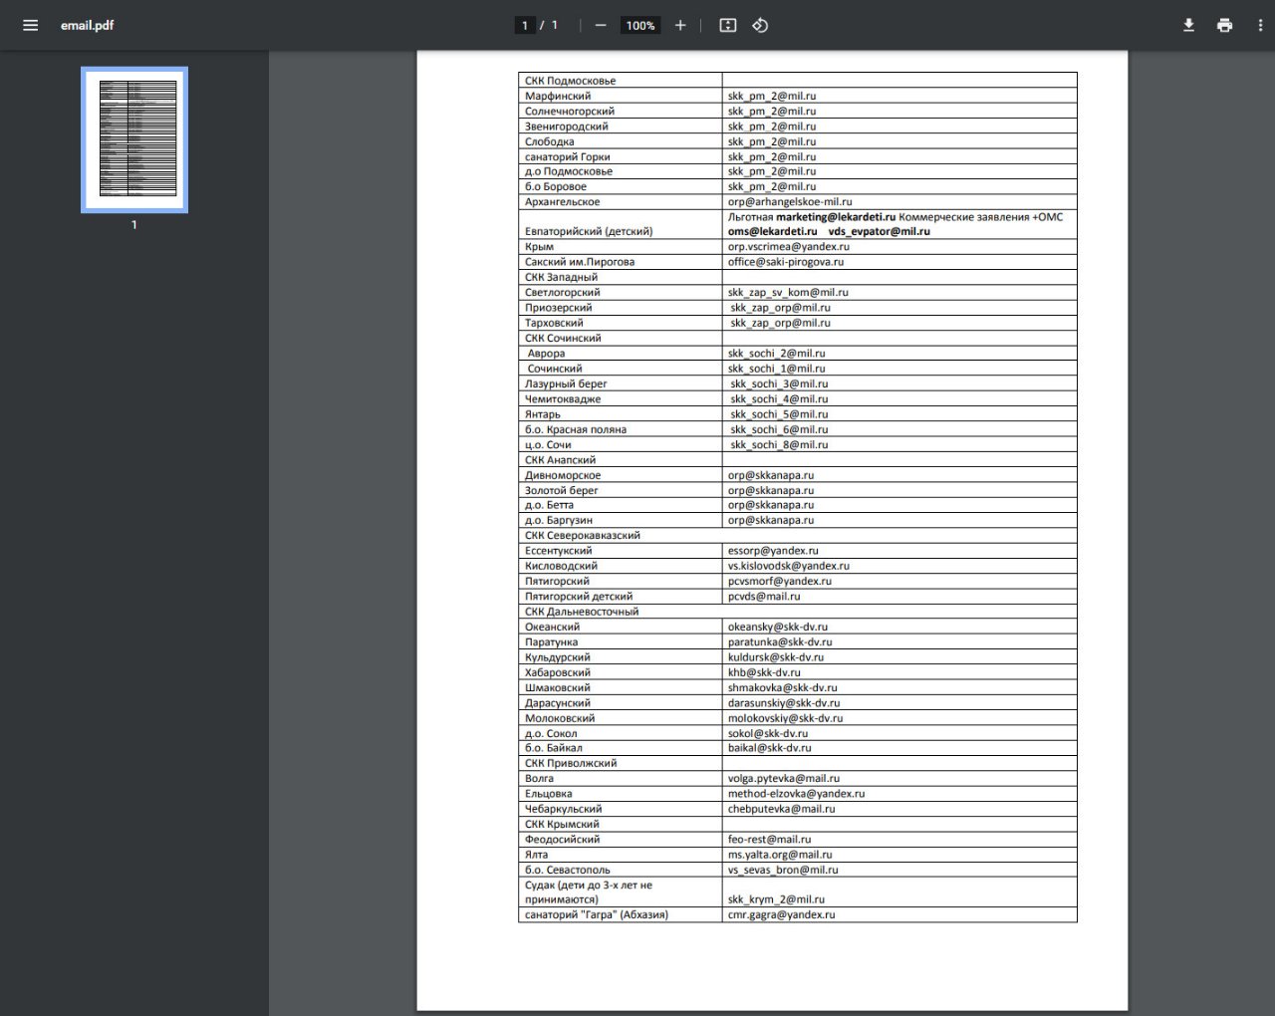This screenshot has height=1016, width=1275.
Task: Click the 100% zoom level field
Action: click(640, 25)
